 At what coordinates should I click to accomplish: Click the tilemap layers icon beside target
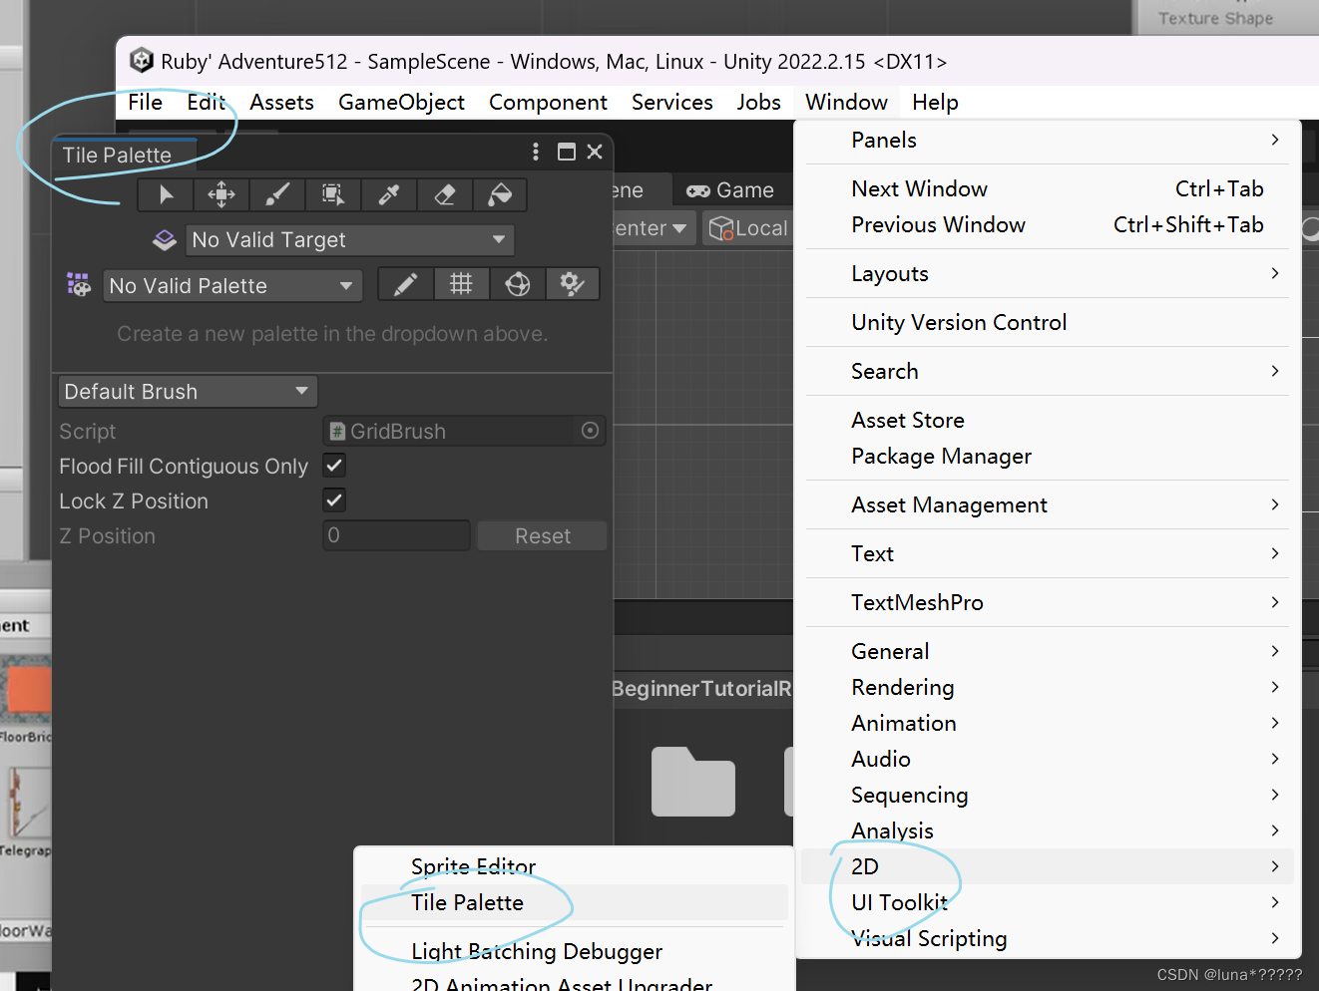(165, 240)
